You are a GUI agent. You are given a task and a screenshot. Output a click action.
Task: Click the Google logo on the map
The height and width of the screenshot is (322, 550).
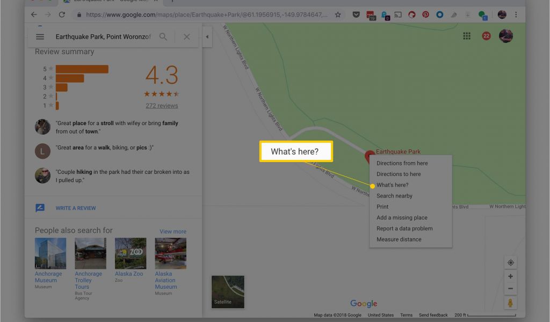[x=364, y=303]
